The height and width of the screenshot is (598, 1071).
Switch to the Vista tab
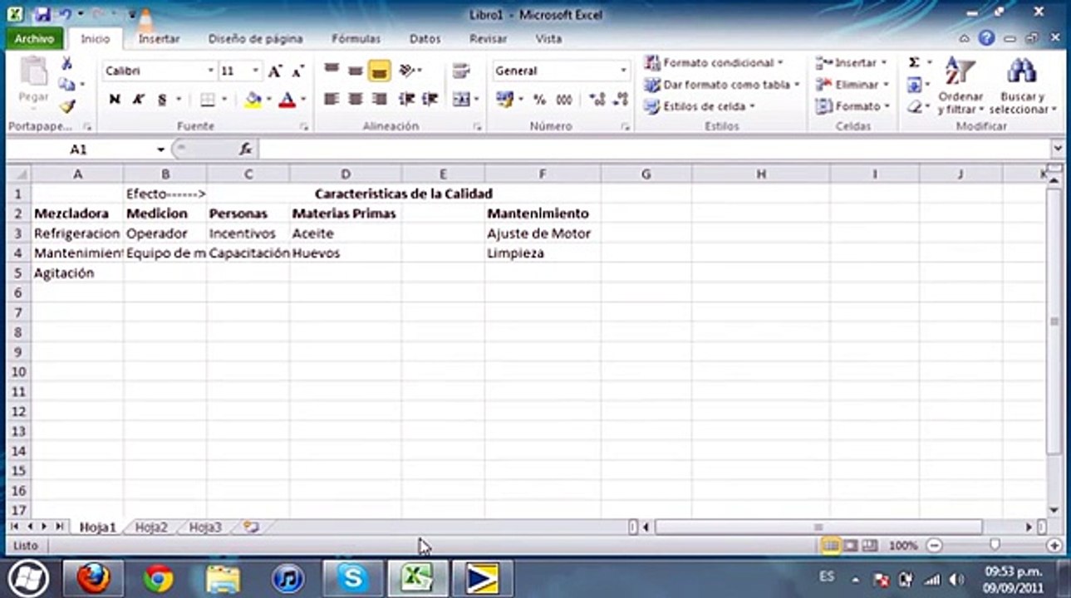point(548,39)
